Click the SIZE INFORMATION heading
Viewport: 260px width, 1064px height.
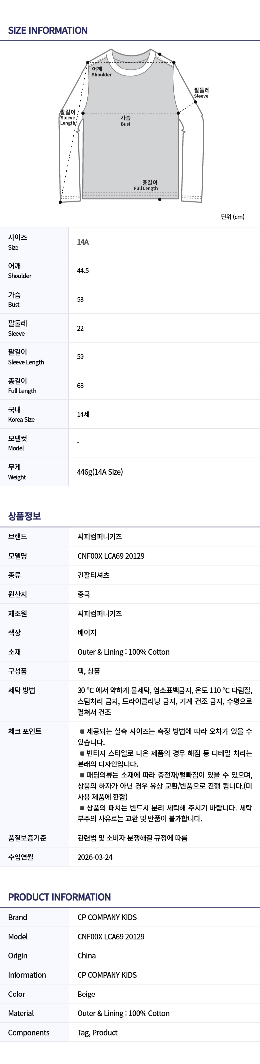point(48,30)
